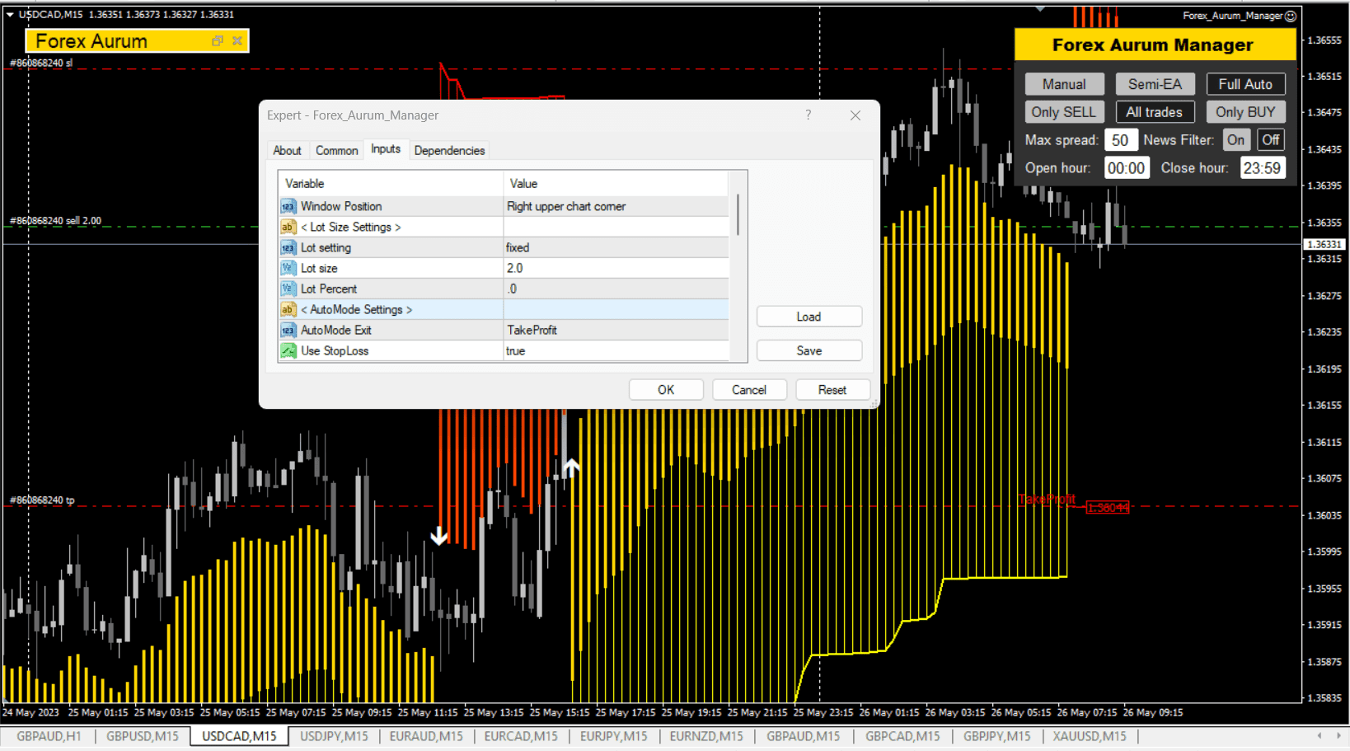1350x751 pixels.
Task: Click the Use StopLoss boolean icon
Action: (x=288, y=351)
